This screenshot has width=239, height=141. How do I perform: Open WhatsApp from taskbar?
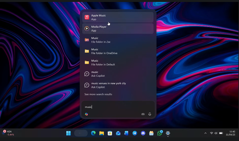(160, 133)
